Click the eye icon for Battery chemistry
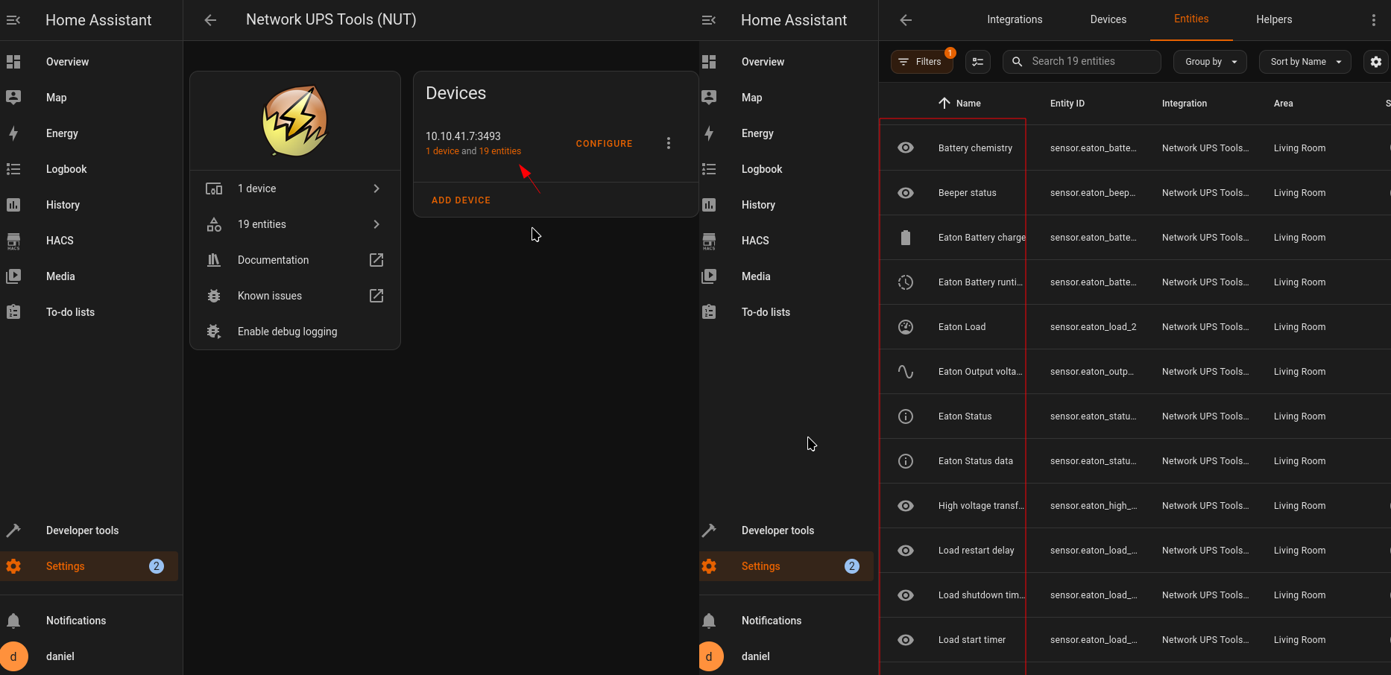 (x=906, y=148)
